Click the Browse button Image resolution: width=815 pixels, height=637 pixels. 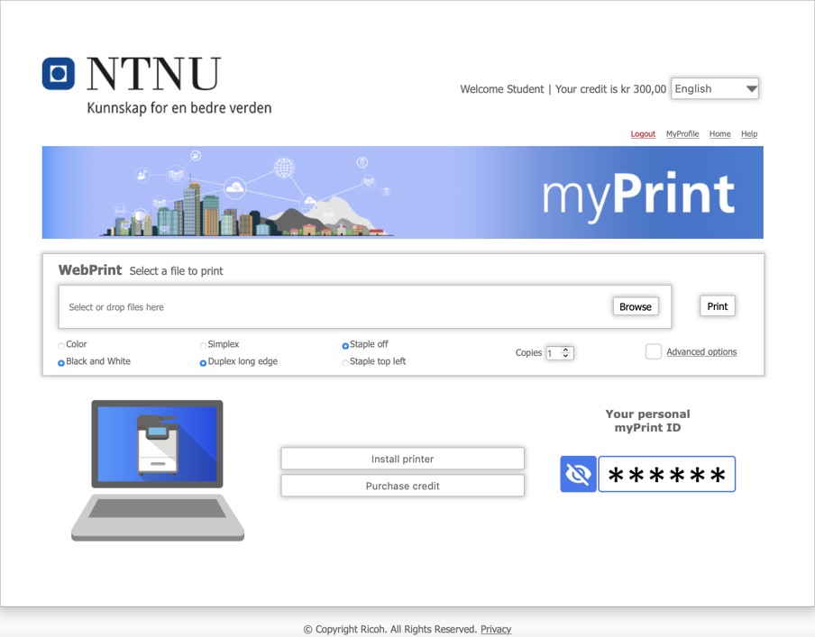click(636, 306)
